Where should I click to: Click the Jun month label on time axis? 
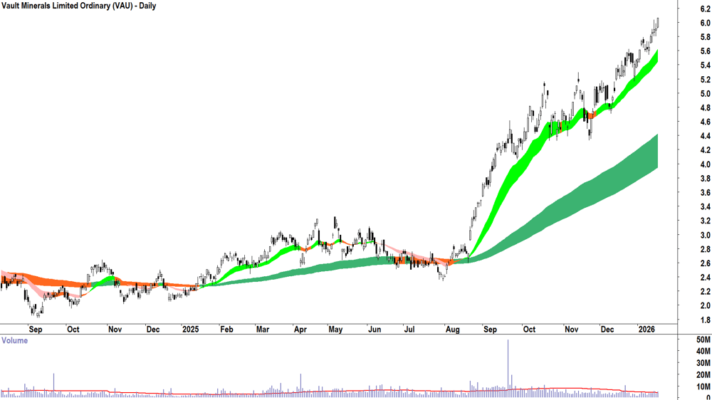tap(375, 330)
